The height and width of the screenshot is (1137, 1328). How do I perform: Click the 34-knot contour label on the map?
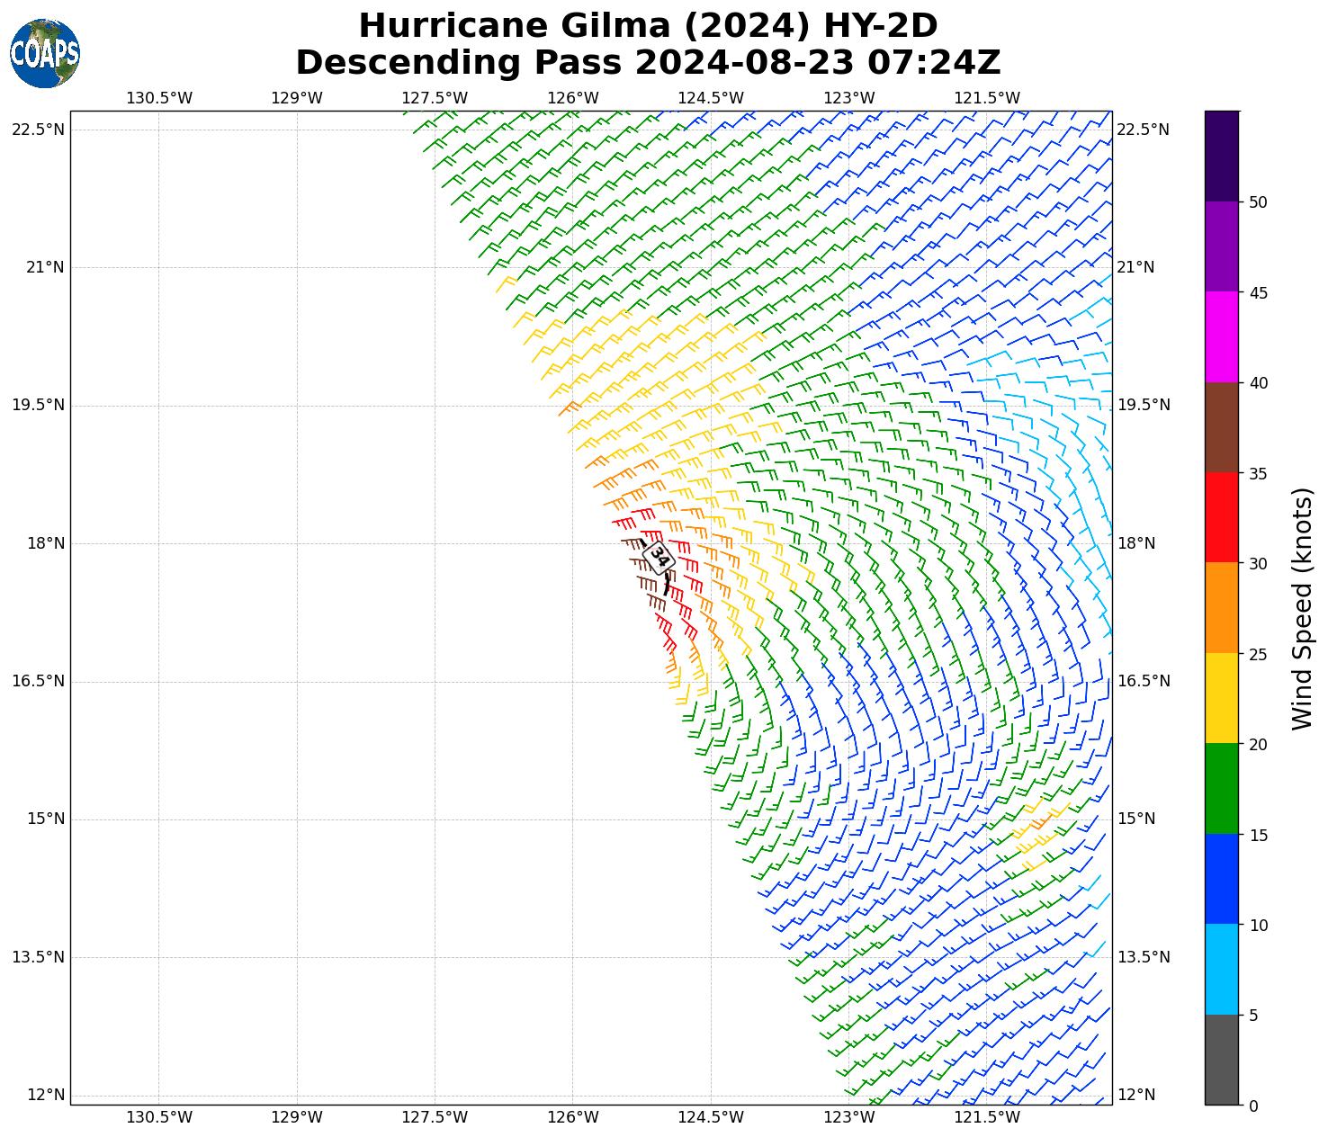coord(660,558)
